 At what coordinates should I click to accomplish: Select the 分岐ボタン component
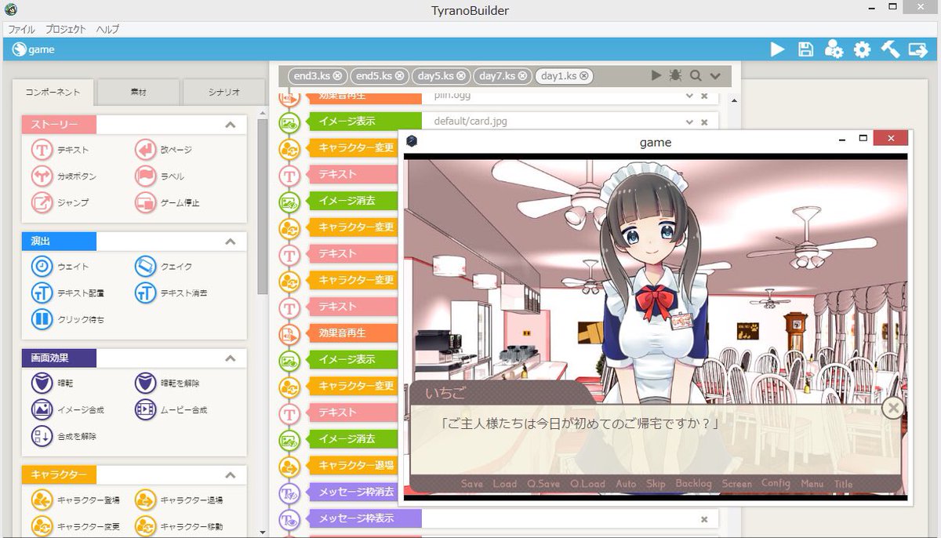(64, 176)
